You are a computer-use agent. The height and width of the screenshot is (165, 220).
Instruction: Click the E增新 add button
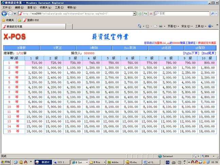coord(21,48)
